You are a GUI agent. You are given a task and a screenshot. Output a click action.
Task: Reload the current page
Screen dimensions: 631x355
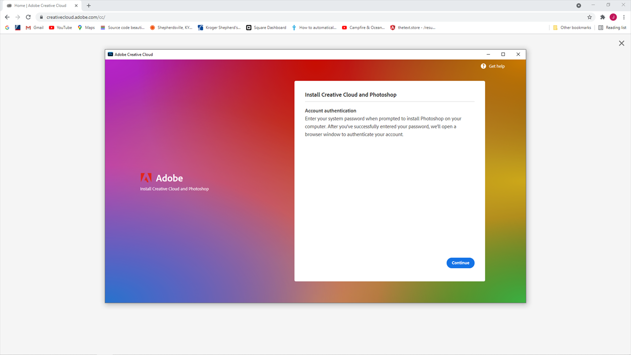[x=28, y=17]
